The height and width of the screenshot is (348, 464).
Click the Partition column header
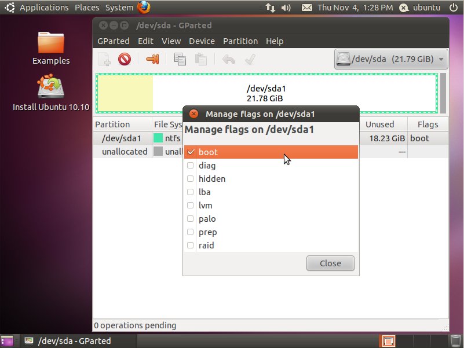tap(122, 124)
